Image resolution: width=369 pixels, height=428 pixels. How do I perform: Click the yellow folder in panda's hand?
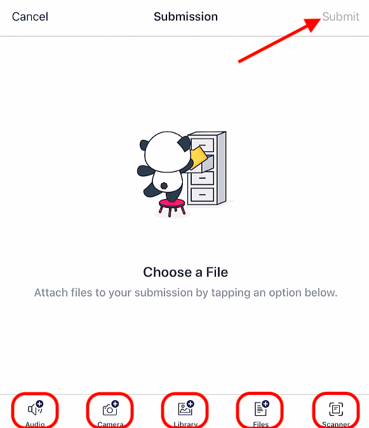(x=198, y=158)
